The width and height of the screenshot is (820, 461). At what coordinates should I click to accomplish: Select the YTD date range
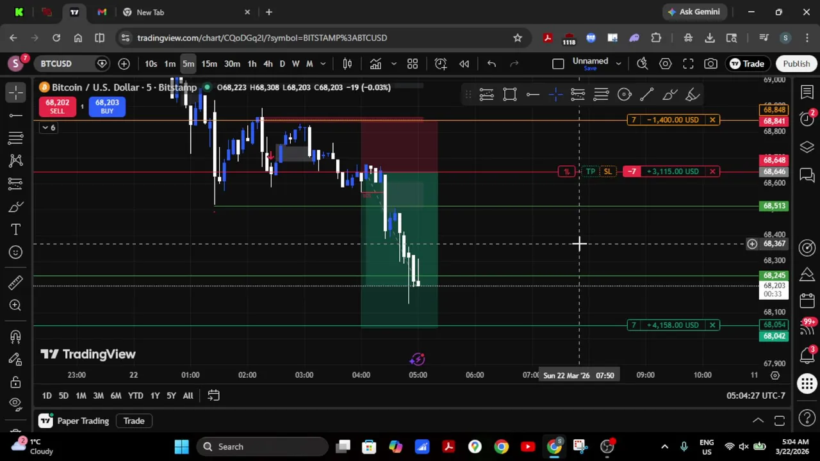[x=135, y=396]
